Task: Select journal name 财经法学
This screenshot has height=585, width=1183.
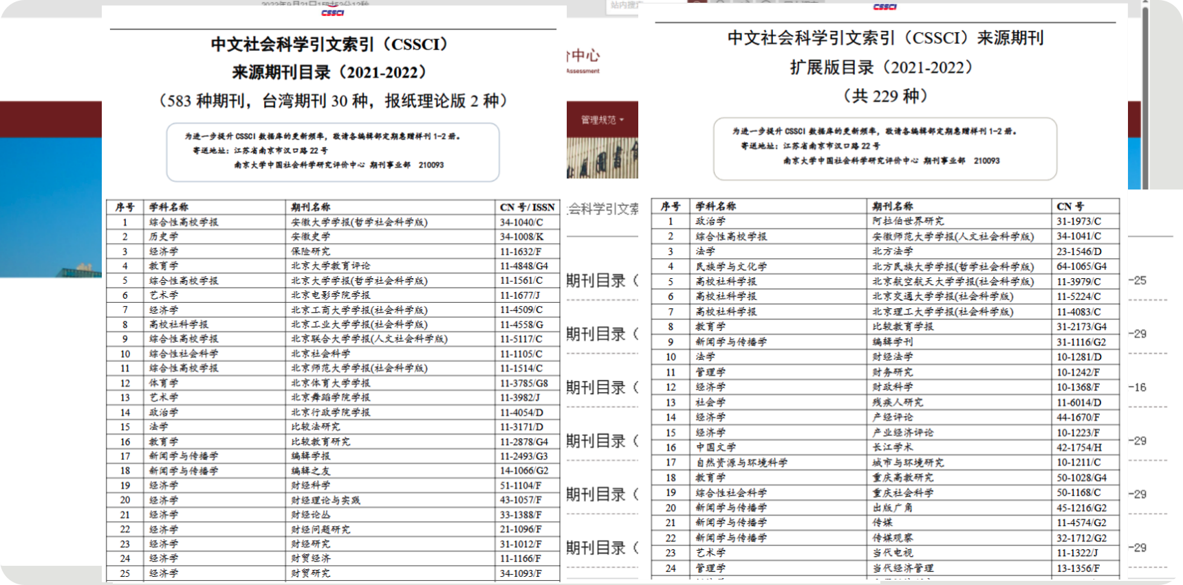Action: tap(893, 357)
